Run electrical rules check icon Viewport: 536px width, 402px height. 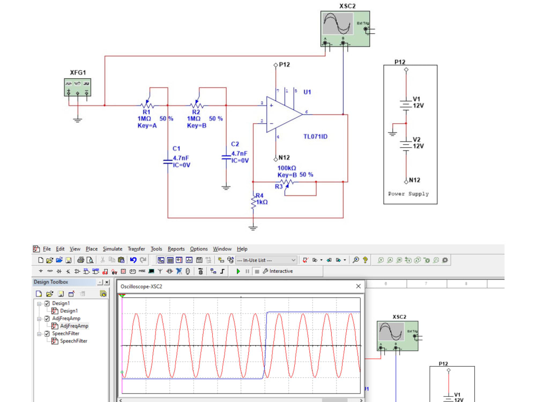(x=306, y=260)
